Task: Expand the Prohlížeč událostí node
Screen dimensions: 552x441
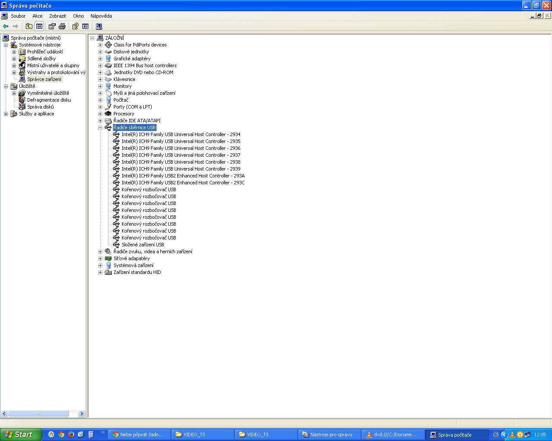Action: pyautogui.click(x=14, y=52)
